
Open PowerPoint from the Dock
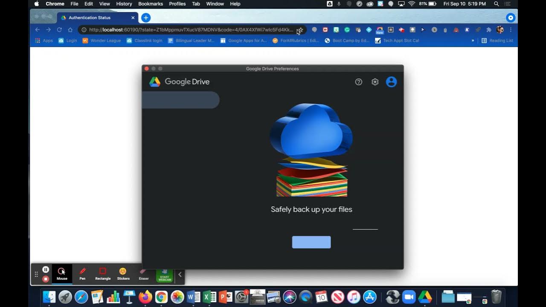tap(225, 297)
